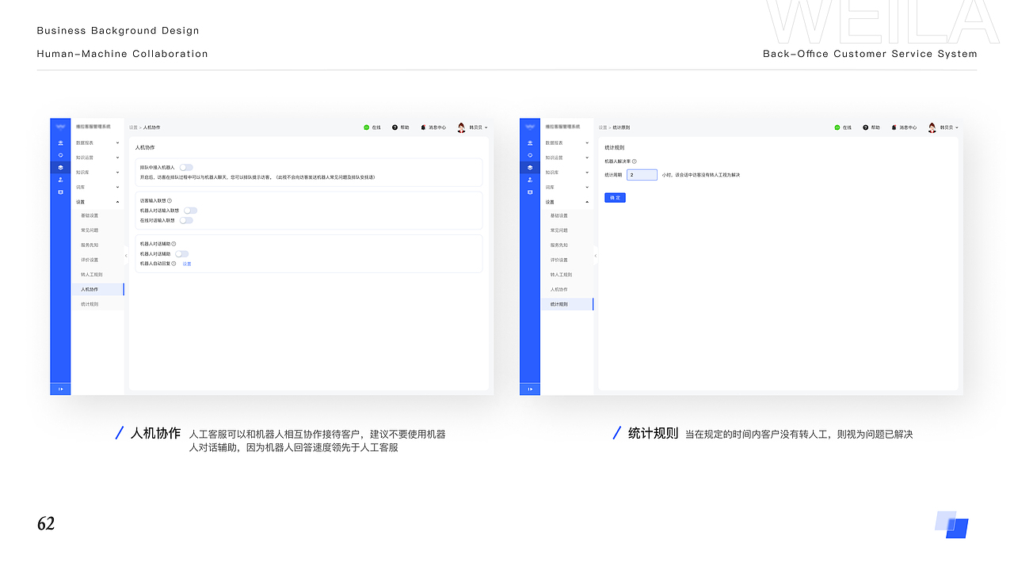Open 韩贝贝 dropdown arrow in 统计规则 screen

click(x=956, y=127)
